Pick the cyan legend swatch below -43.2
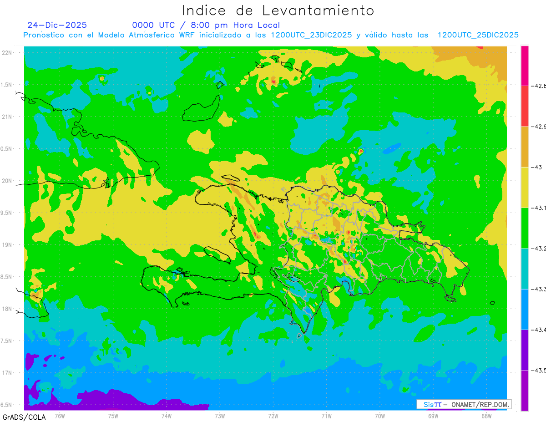The width and height of the screenshot is (546, 422). (525, 269)
